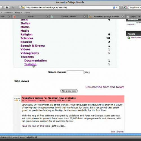
Task: Open the Religion course category
Action: [27, 34]
